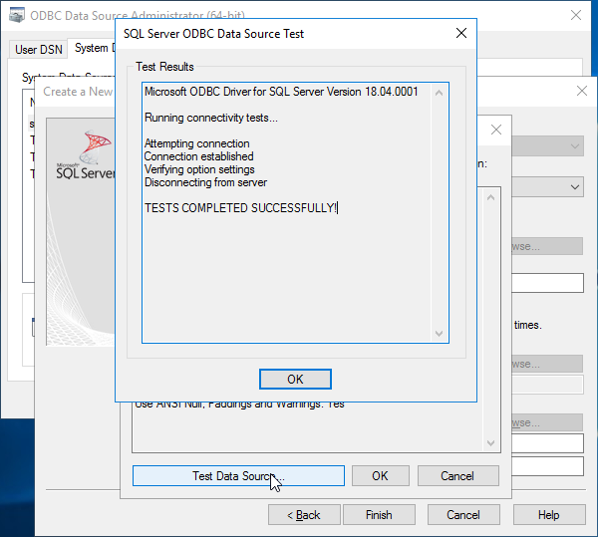Click scroll-down arrow of the configuration summary list
Viewport: 598px width, 537px height.
491,443
